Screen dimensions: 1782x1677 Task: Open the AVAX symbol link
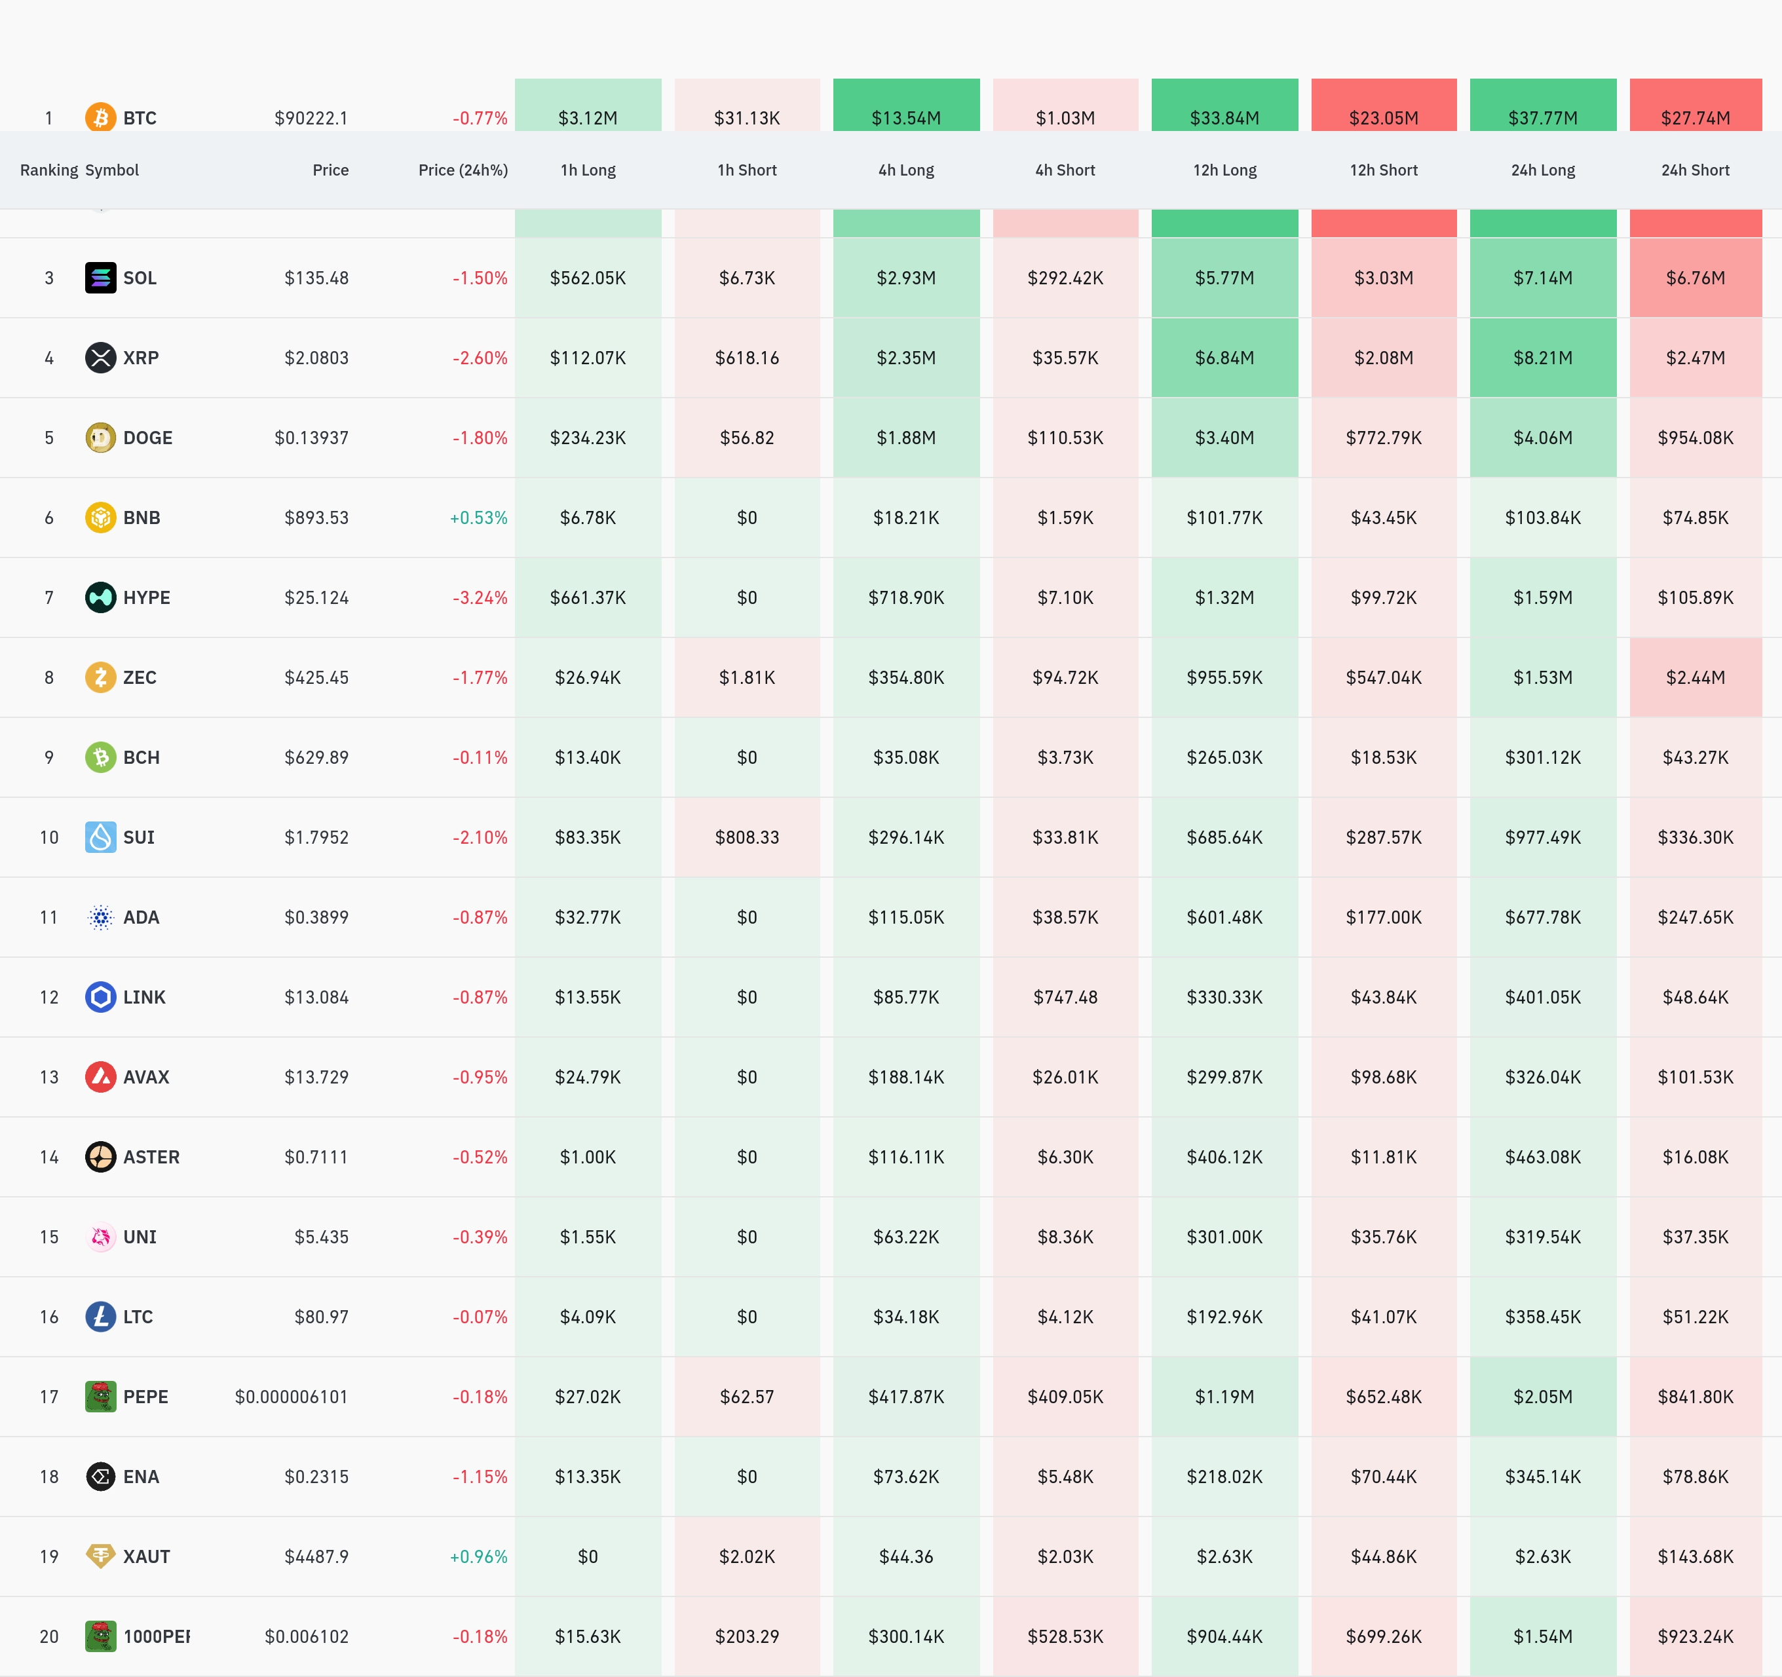click(146, 1078)
